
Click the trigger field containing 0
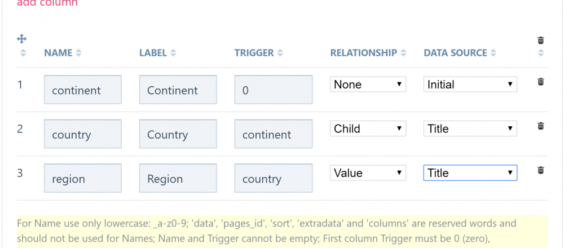(x=273, y=90)
